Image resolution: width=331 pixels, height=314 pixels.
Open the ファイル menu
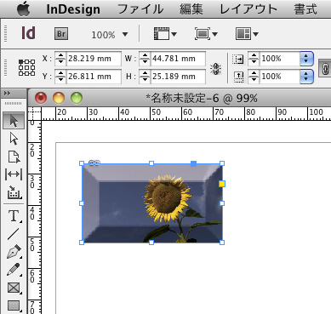tap(140, 9)
